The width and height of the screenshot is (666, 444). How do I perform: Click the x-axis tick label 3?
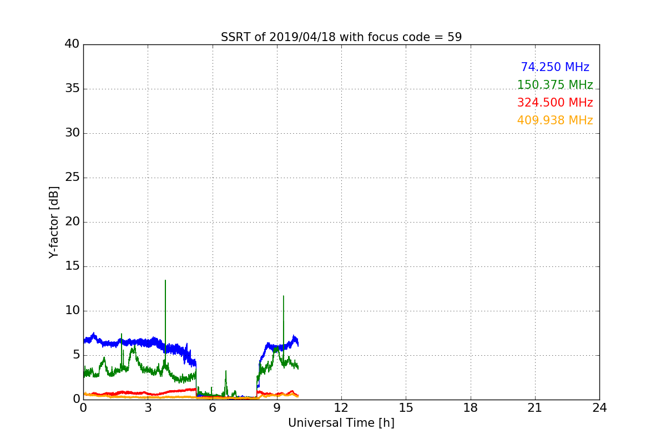point(148,408)
